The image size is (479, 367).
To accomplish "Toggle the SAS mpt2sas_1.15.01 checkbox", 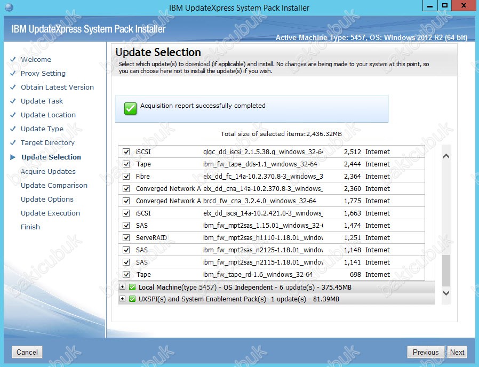I will (x=126, y=225).
